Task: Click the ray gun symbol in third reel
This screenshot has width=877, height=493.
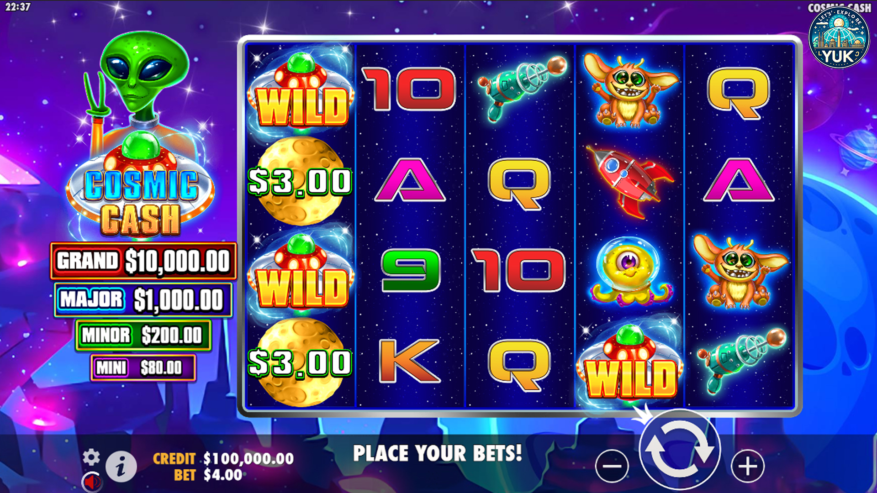Action: click(521, 88)
